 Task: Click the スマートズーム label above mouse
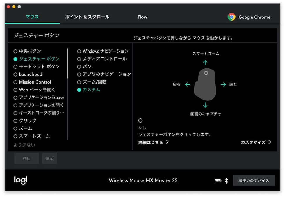[x=206, y=54]
